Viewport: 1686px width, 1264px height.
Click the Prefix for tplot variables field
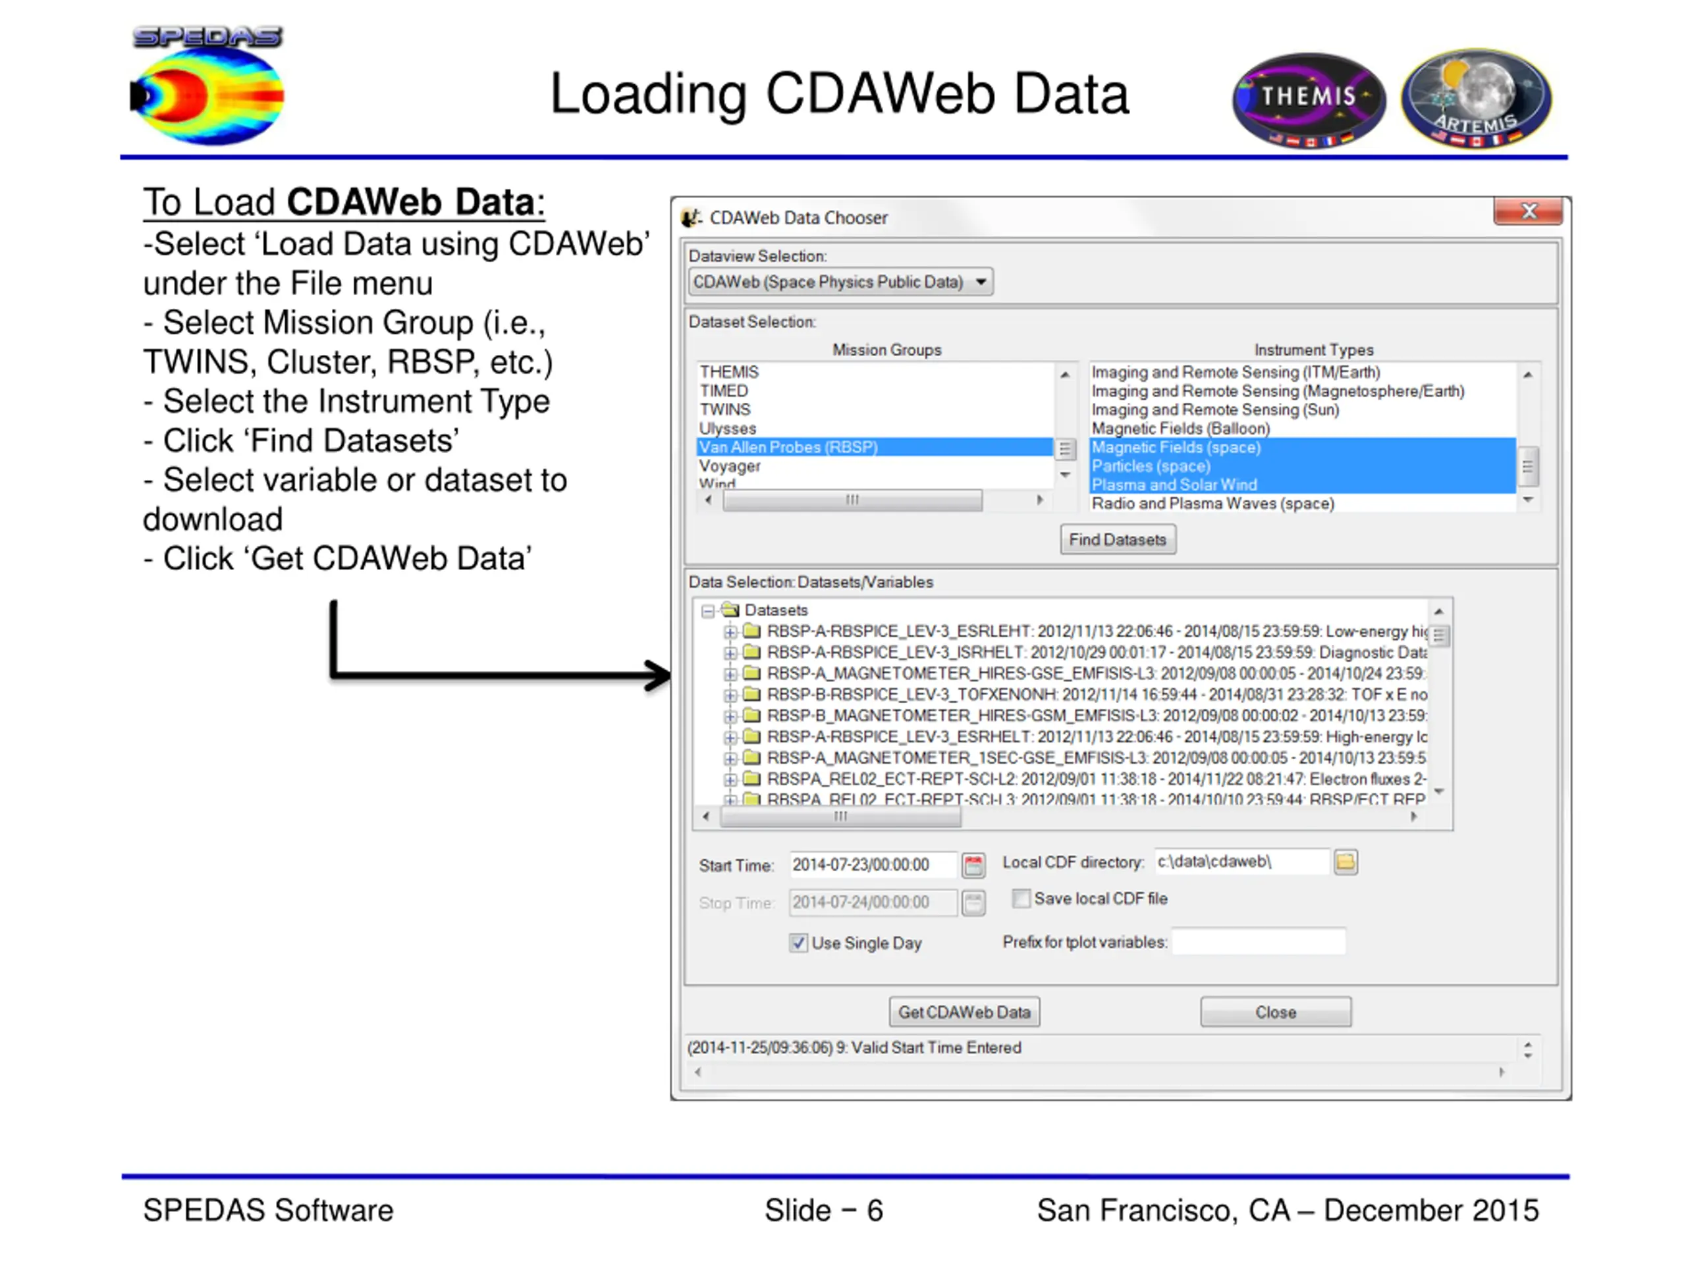click(x=1259, y=941)
